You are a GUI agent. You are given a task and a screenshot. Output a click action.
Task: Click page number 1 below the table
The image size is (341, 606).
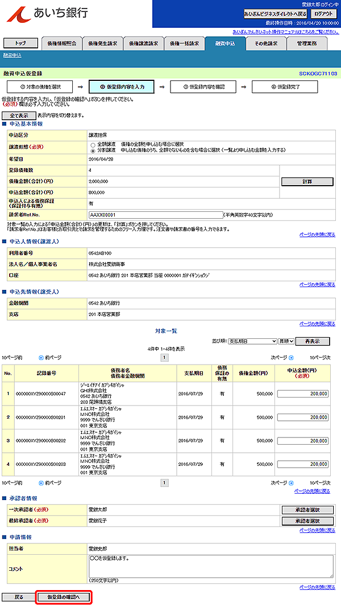pos(165,483)
